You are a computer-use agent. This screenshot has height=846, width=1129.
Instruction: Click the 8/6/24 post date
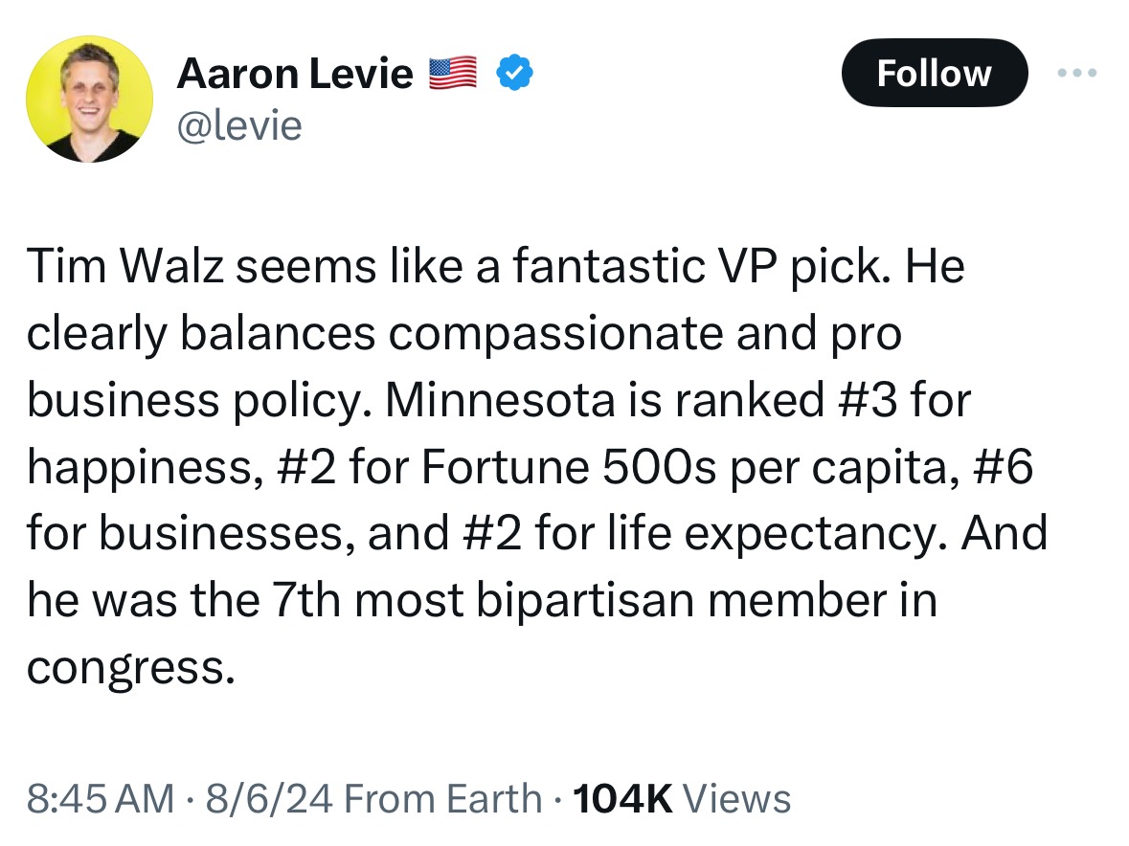pos(269,798)
